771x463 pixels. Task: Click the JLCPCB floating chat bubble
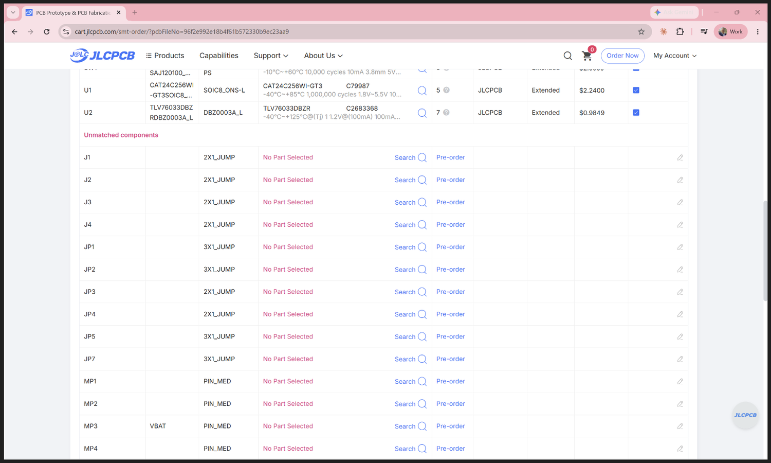[x=745, y=415]
